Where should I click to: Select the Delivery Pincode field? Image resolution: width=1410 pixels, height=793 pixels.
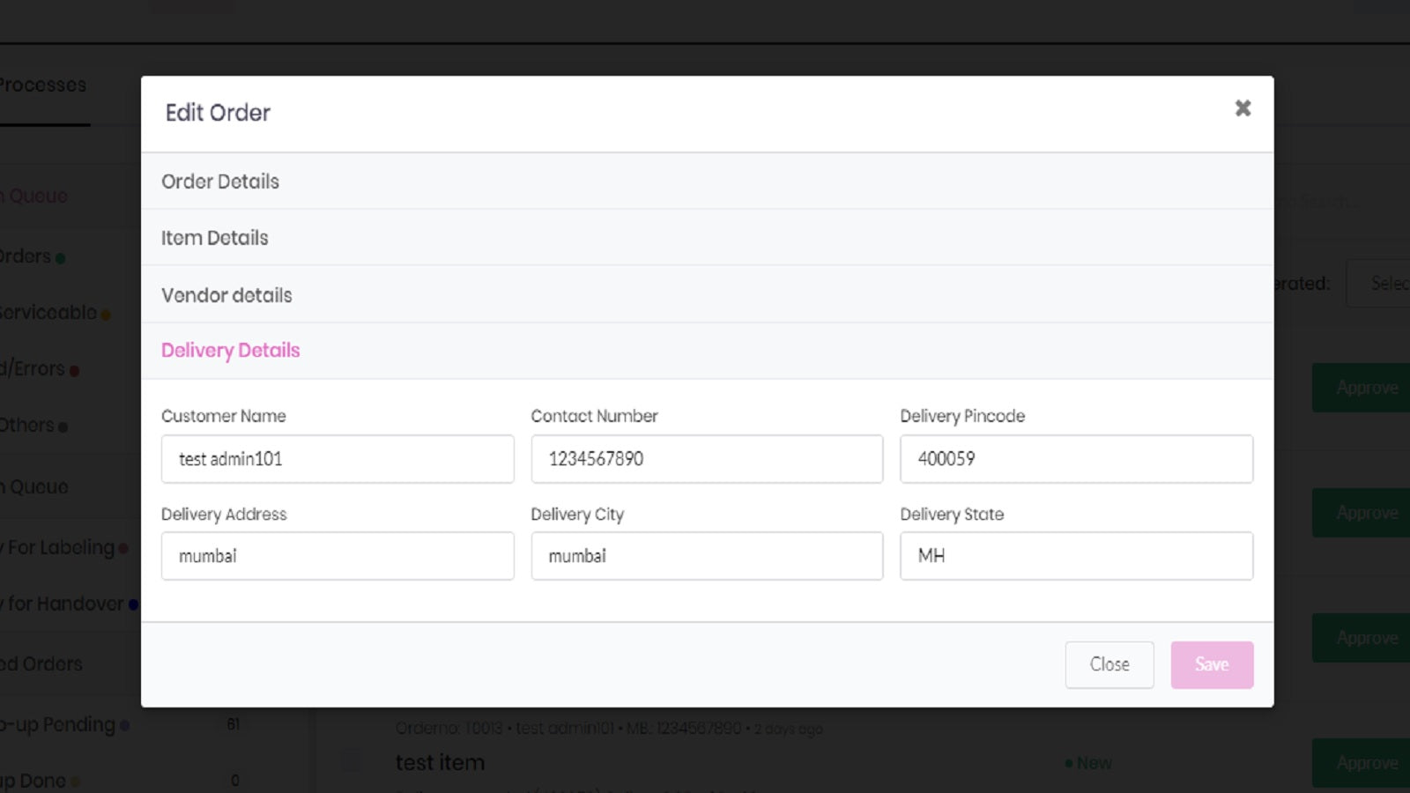click(1076, 458)
